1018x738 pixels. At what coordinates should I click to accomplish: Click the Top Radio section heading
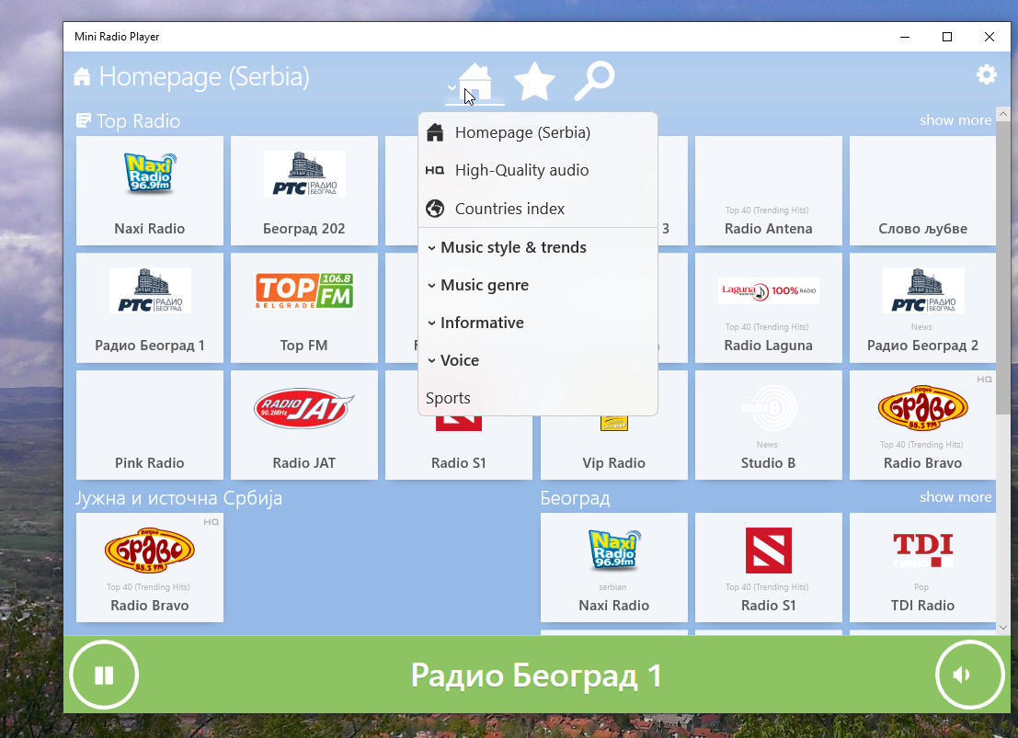point(138,120)
